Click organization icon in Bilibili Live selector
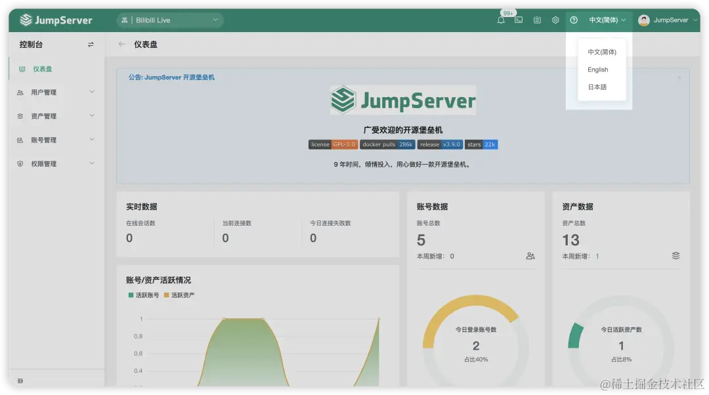The image size is (709, 395). (x=124, y=20)
